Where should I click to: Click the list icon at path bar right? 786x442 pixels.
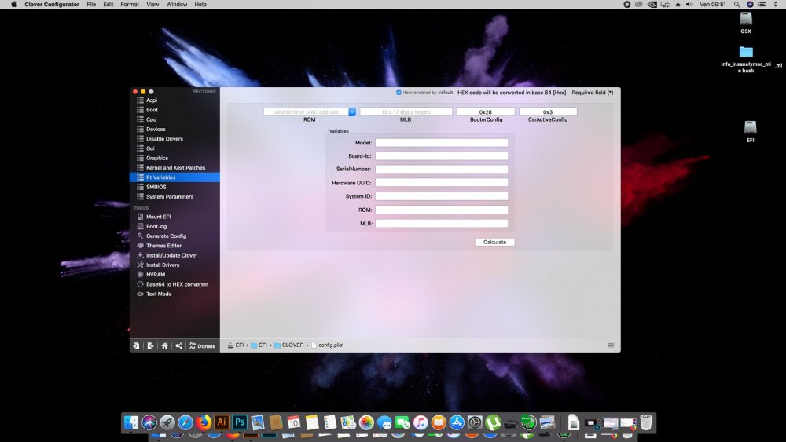click(611, 345)
